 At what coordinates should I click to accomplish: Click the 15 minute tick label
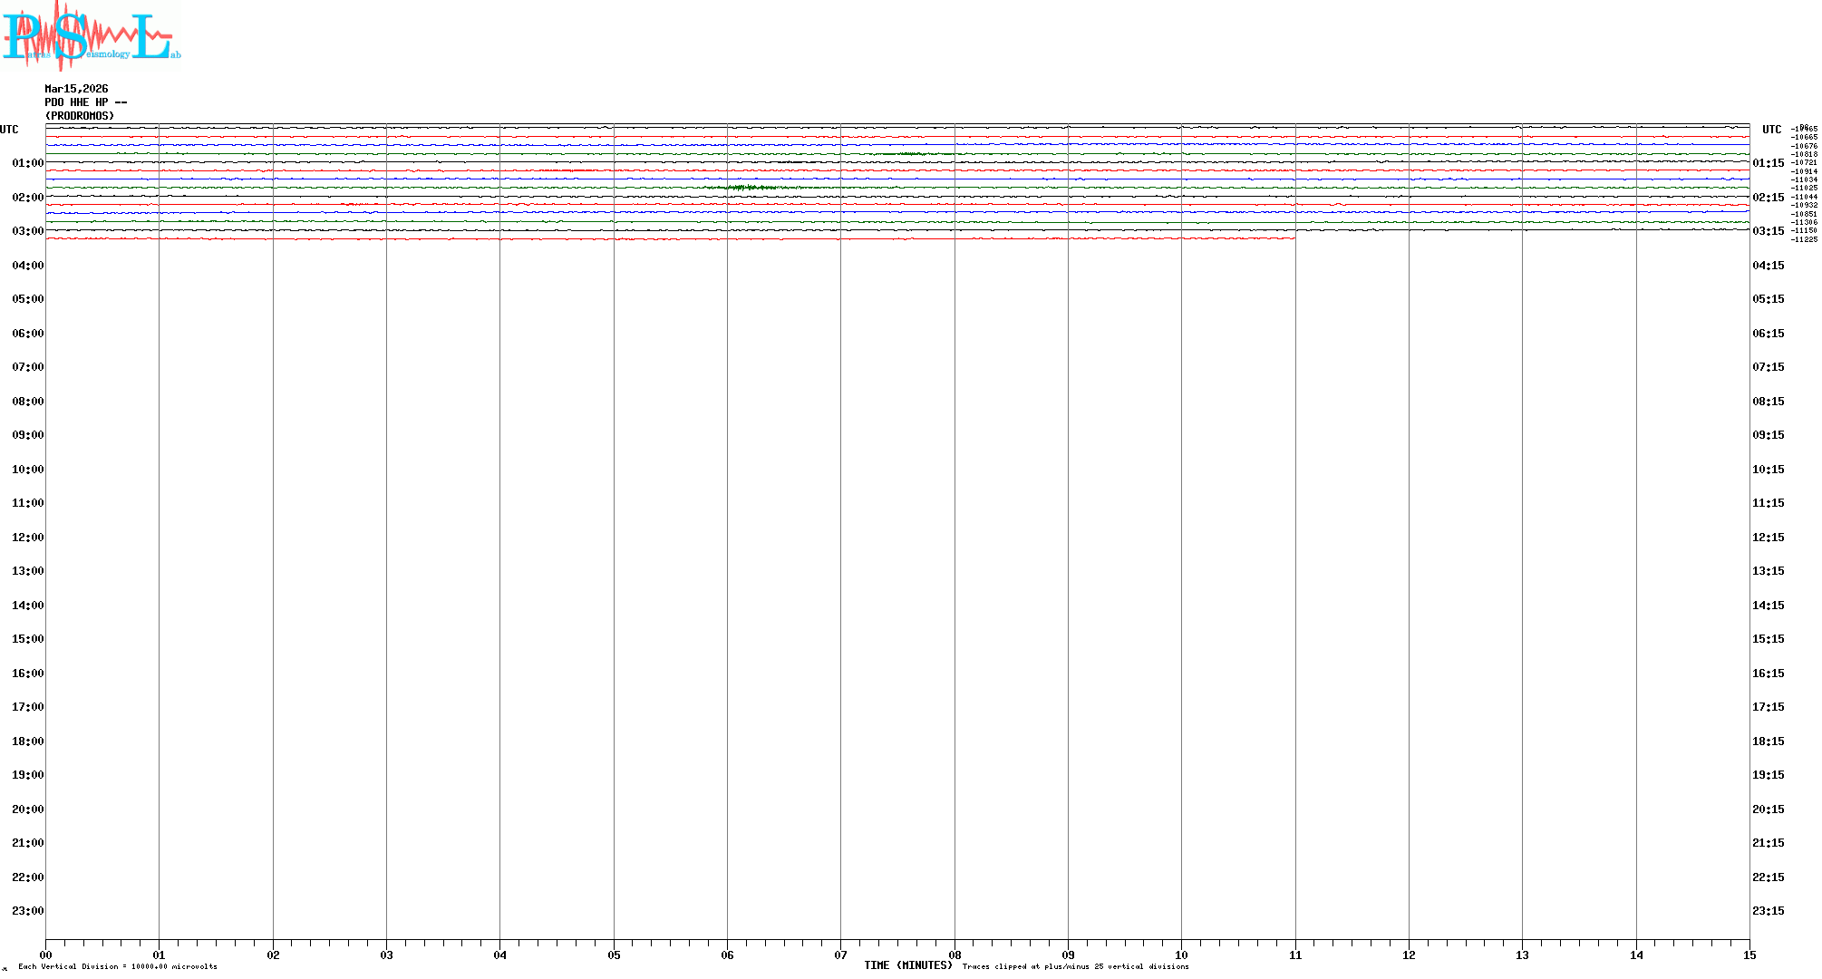tap(1749, 955)
